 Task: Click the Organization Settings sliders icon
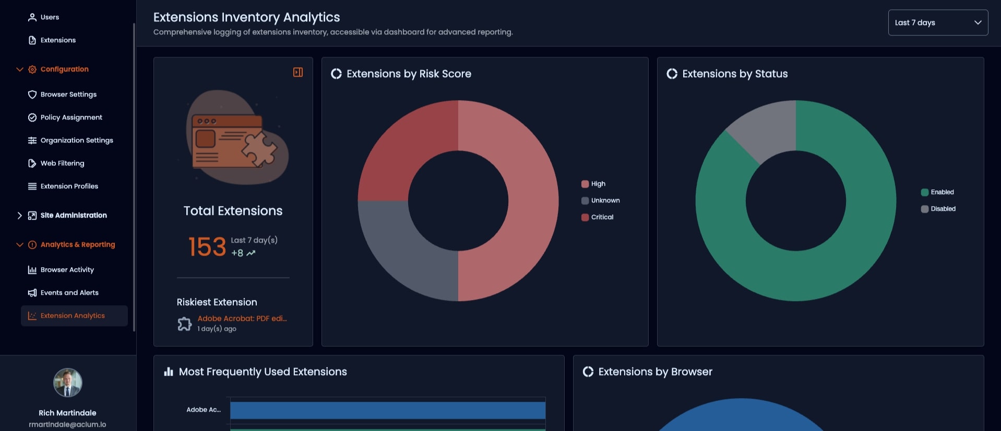tap(32, 140)
